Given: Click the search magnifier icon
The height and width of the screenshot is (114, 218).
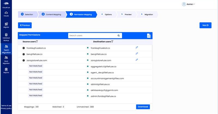Looking at the screenshot, I should (119, 36).
